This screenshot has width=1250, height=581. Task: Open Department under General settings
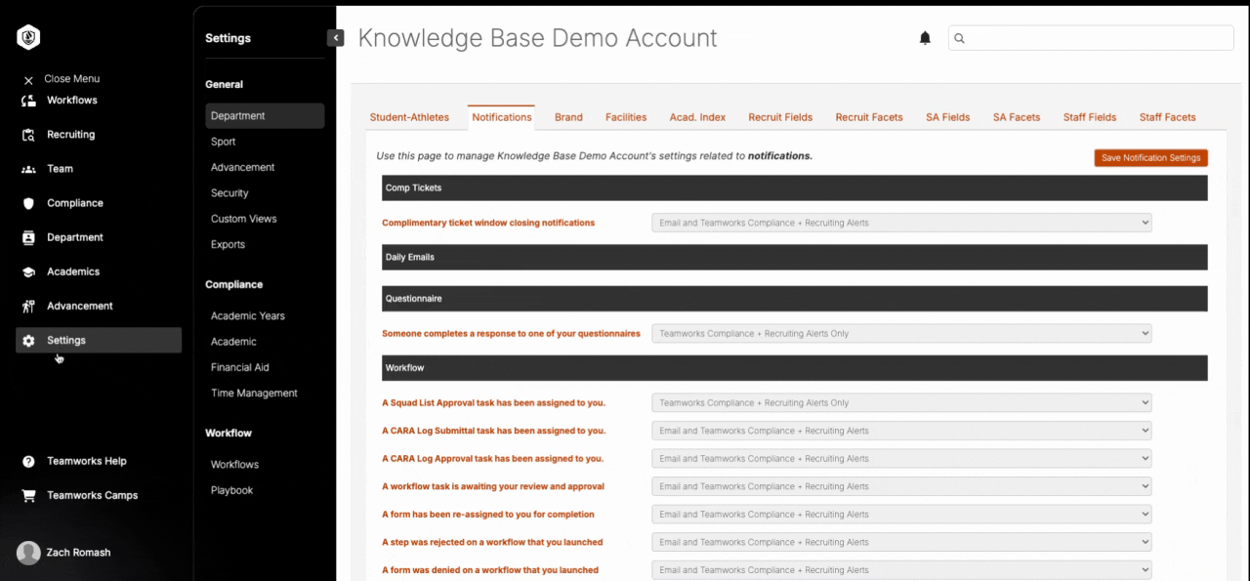tap(265, 116)
